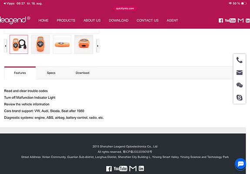Tap the quicklynks.com address pill

[x=125, y=8]
